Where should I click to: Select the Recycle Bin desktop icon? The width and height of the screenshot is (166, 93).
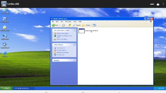pyautogui.click(x=5, y=11)
